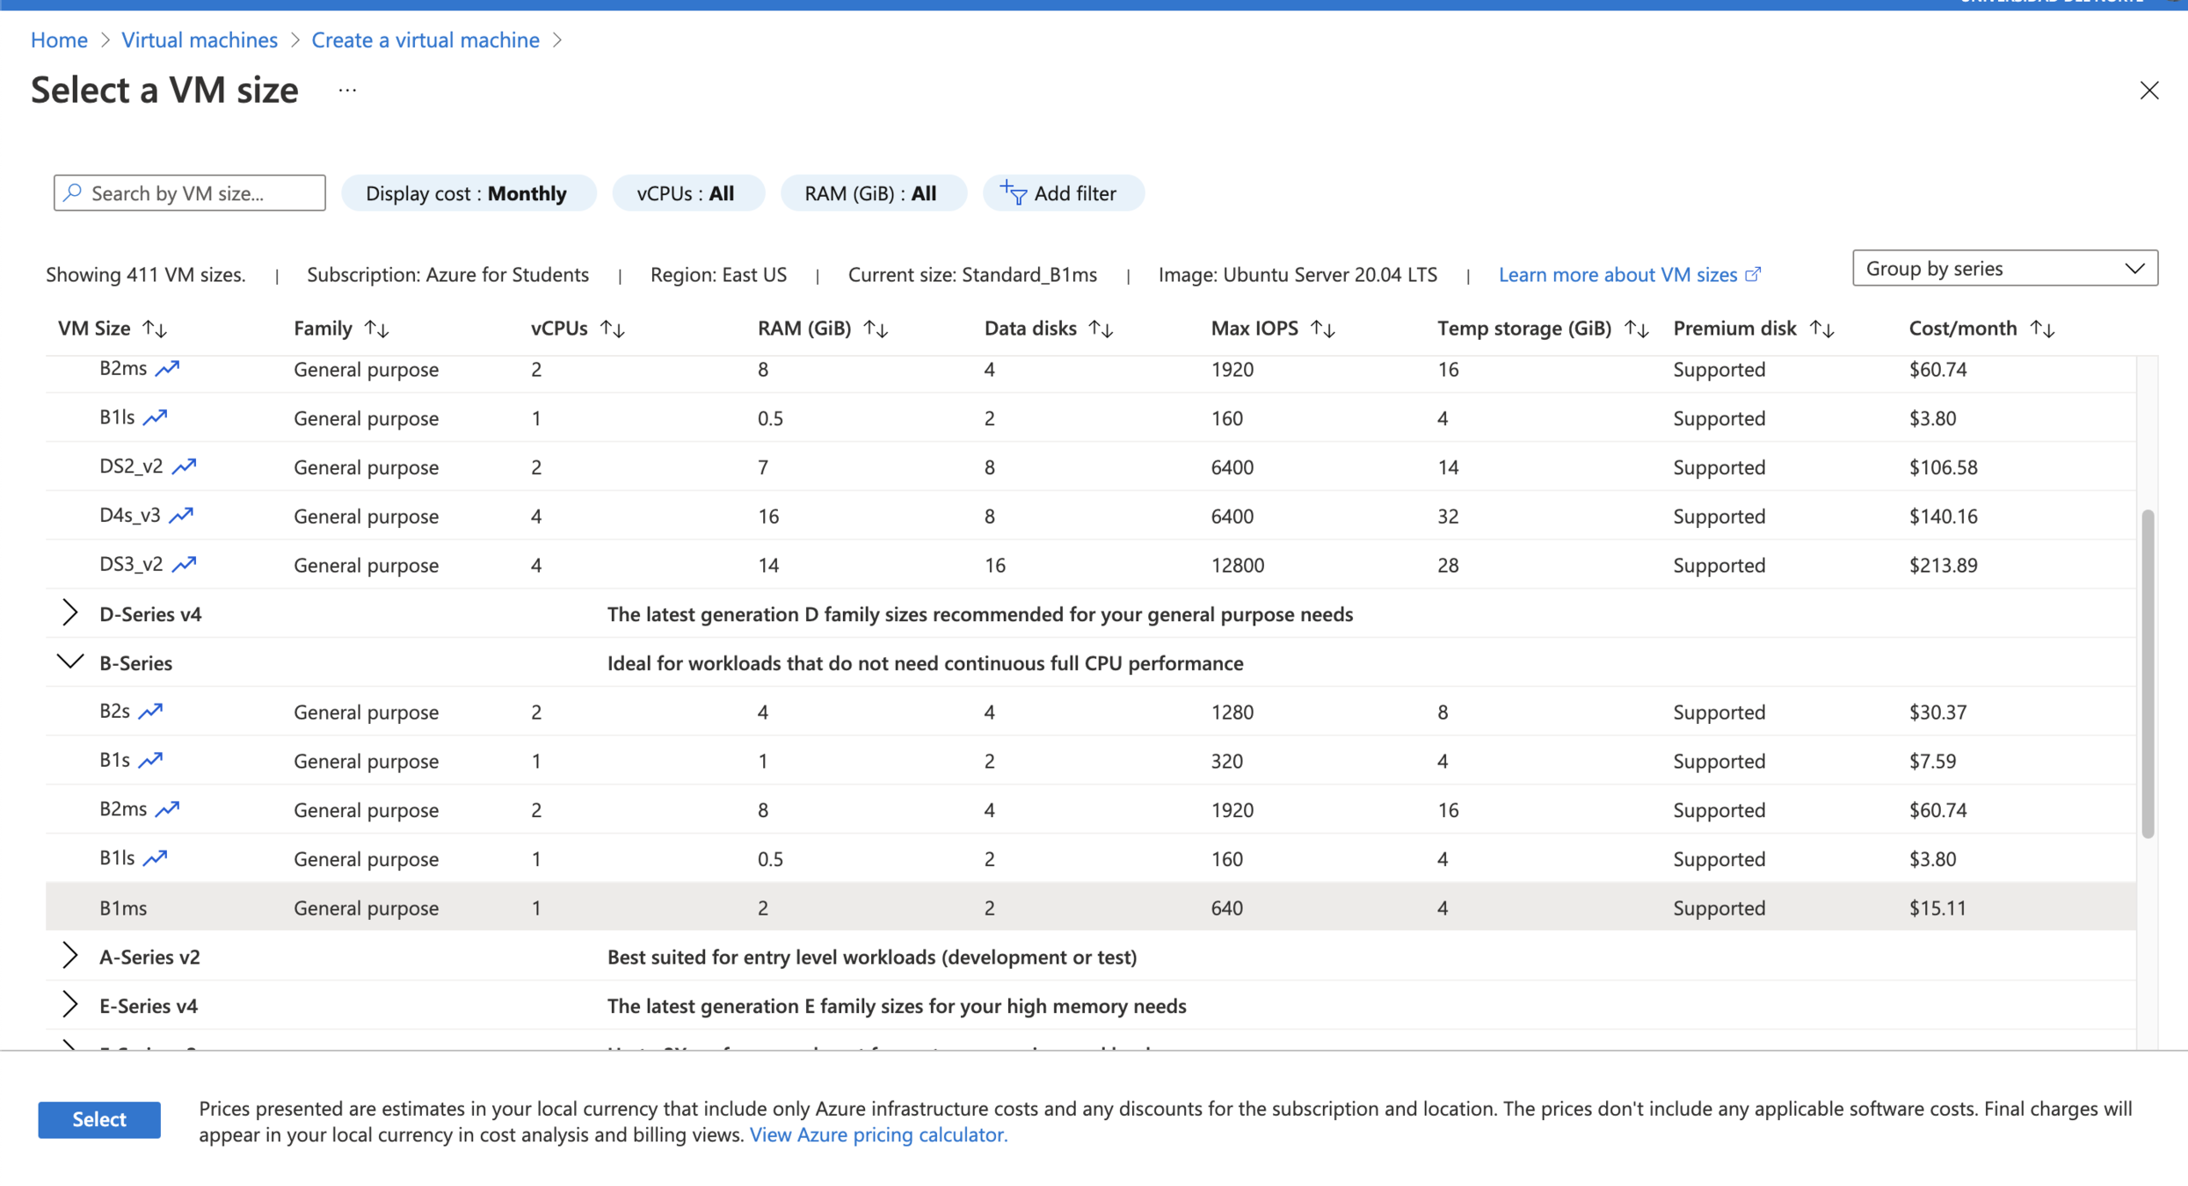Open the more options ellipsis by title

(x=347, y=90)
